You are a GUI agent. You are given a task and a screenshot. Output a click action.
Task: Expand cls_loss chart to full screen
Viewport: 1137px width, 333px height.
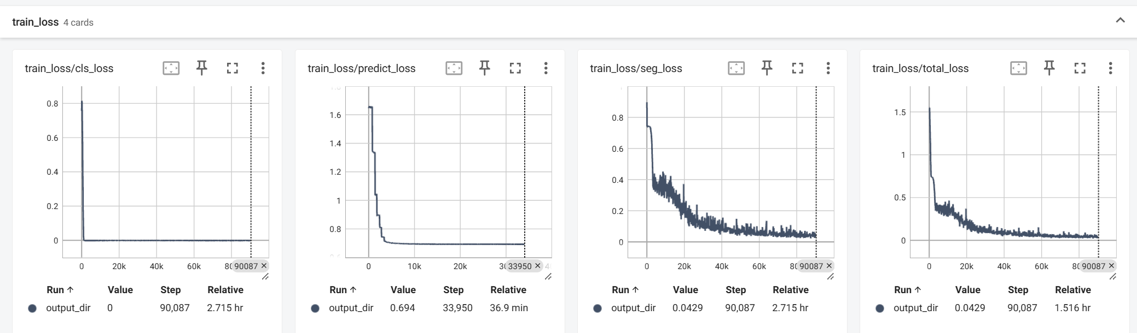tap(233, 68)
